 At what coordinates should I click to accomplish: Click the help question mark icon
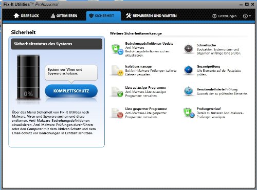[x=245, y=16]
